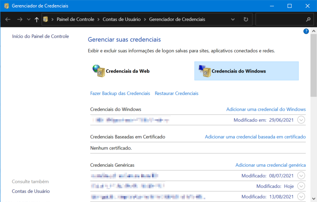Click the globe vault icon of Credenciais da Web

pyautogui.click(x=99, y=71)
